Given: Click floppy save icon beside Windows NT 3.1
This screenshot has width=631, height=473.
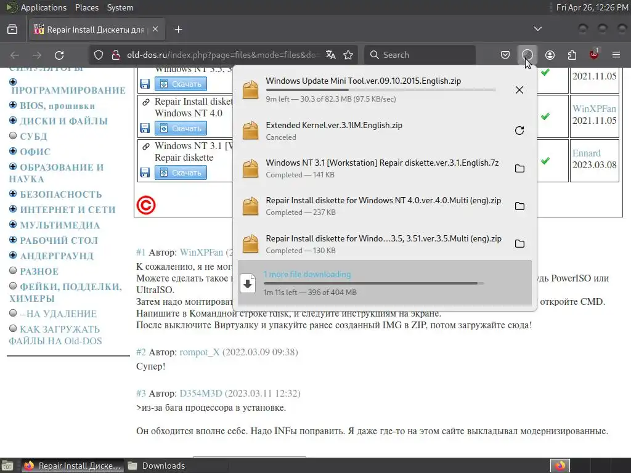Looking at the screenshot, I should [x=144, y=172].
